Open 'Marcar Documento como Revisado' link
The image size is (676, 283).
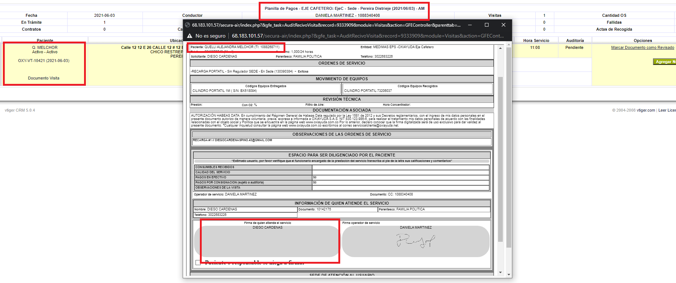coord(642,47)
